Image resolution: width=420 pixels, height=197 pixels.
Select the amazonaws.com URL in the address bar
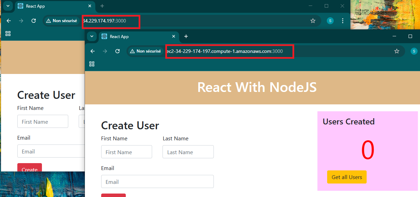[225, 51]
